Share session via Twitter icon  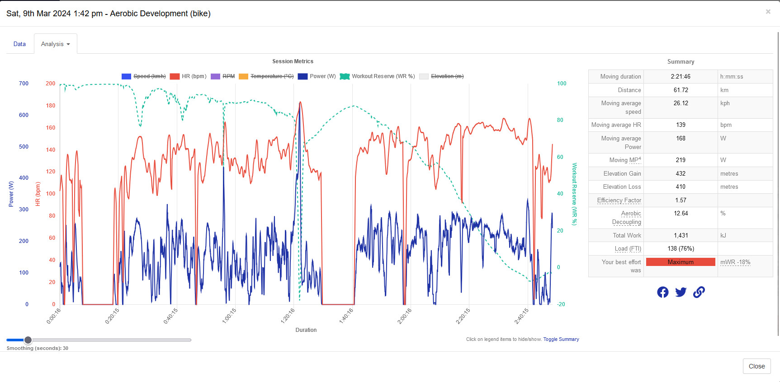pyautogui.click(x=681, y=292)
